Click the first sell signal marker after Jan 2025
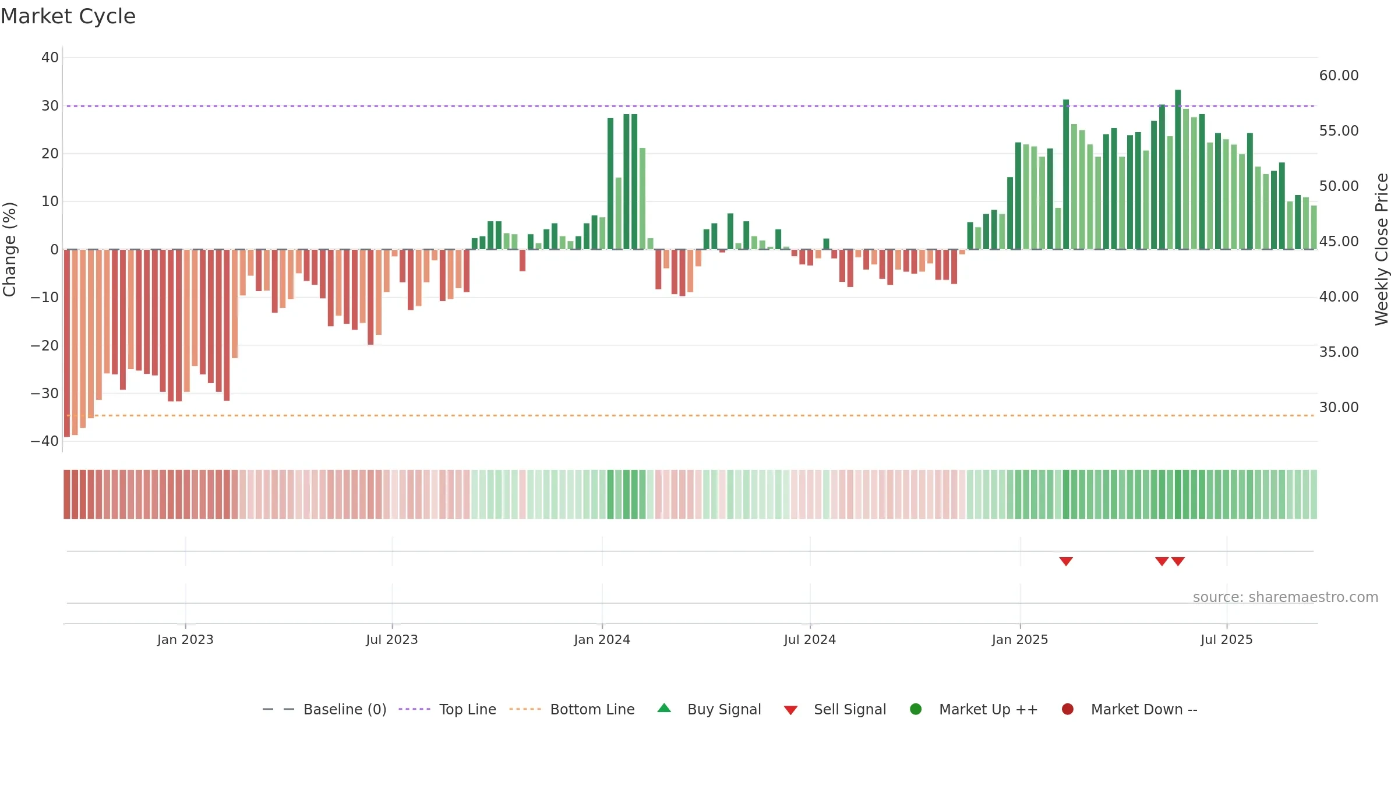 coord(1066,561)
